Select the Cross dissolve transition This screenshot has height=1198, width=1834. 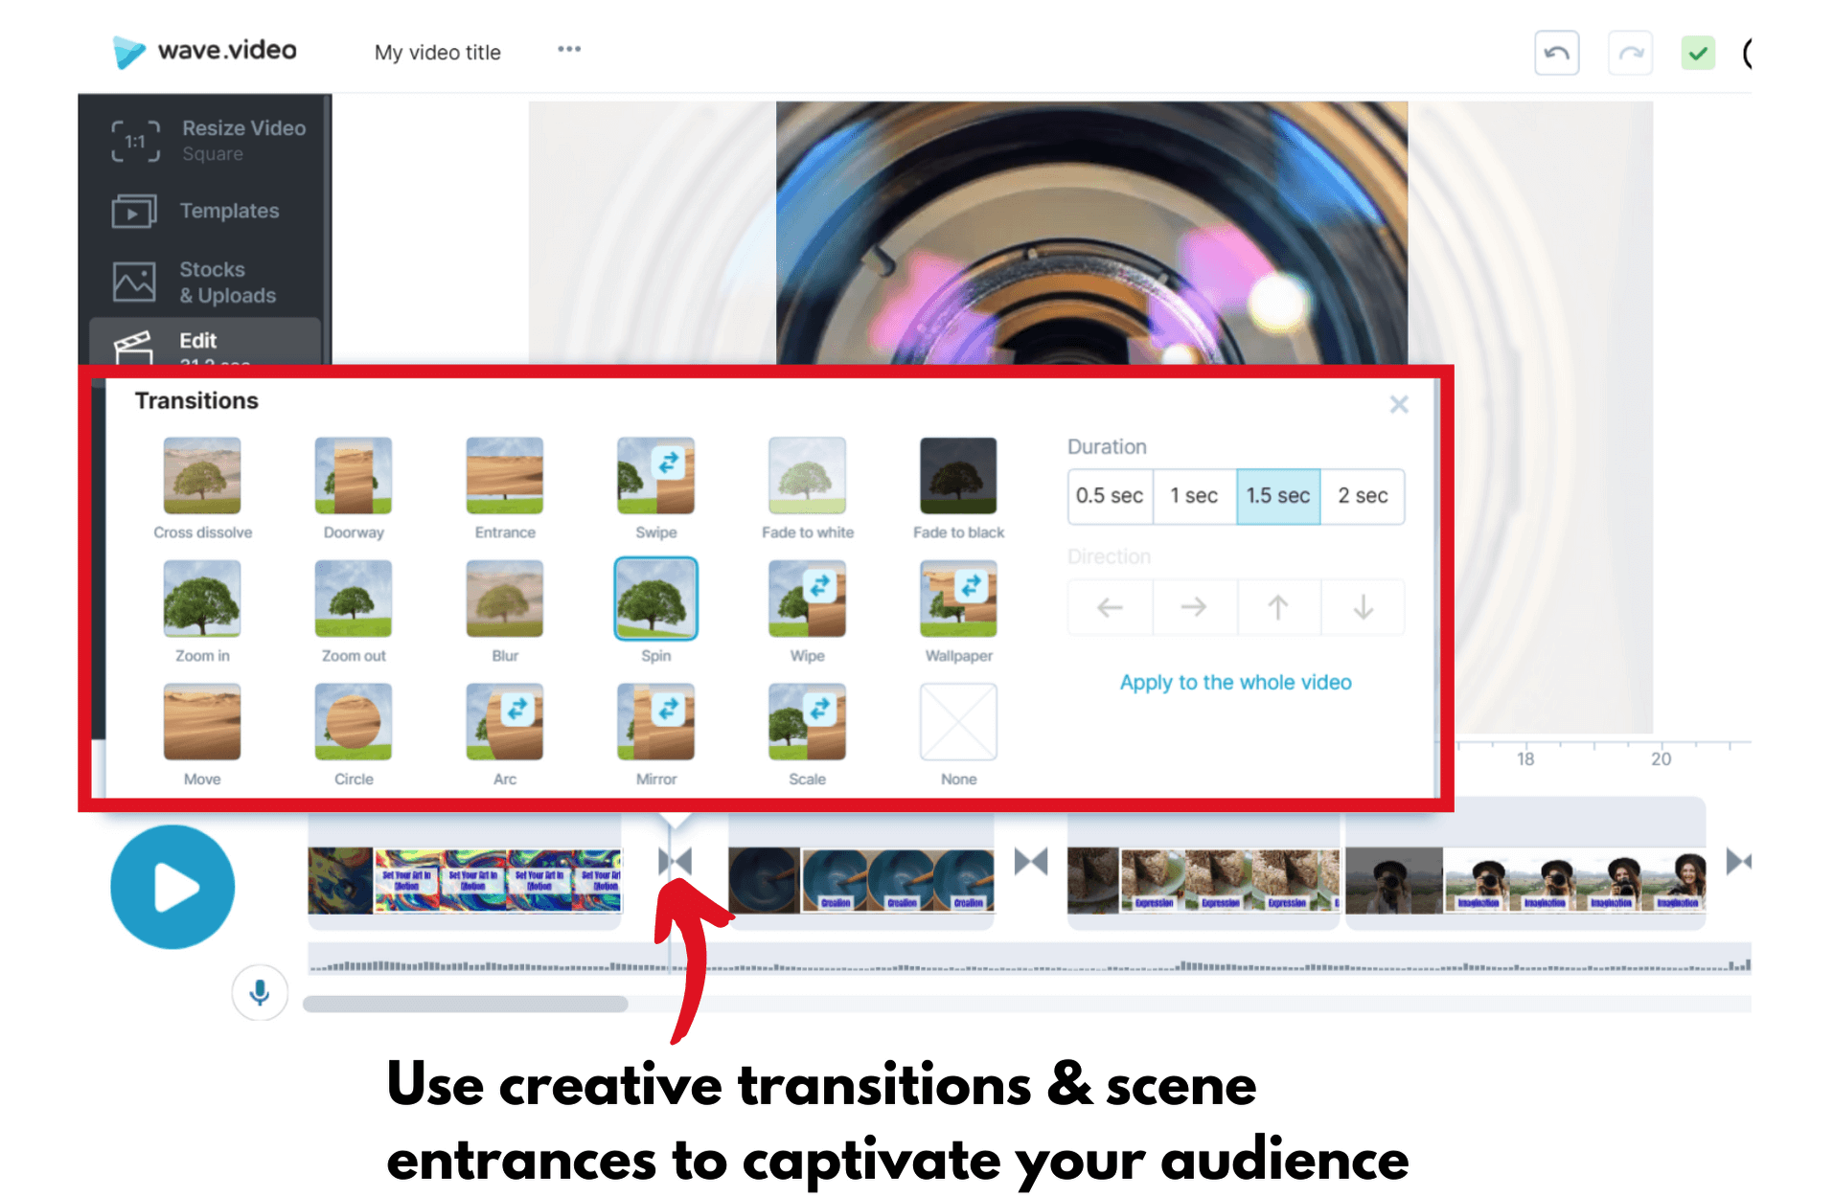tap(201, 476)
